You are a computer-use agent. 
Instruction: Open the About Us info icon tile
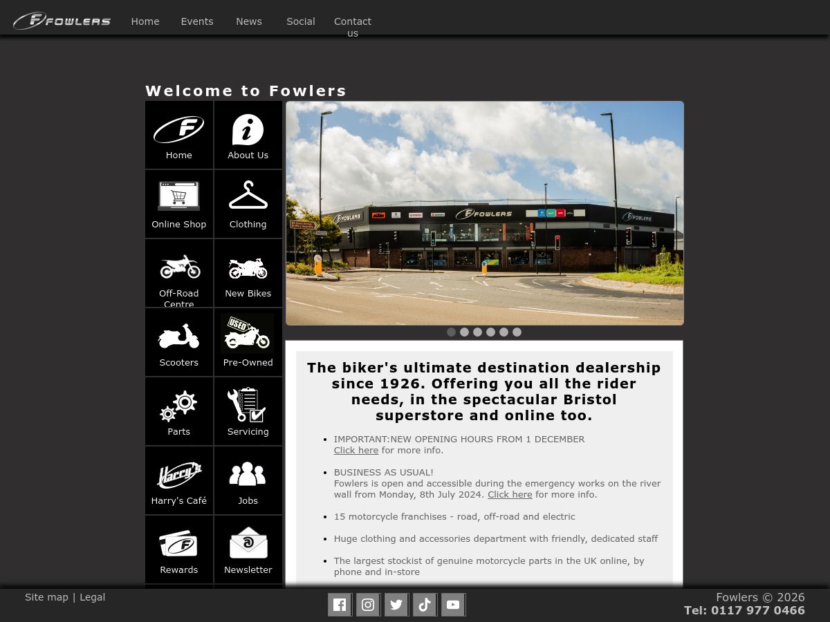click(x=248, y=135)
